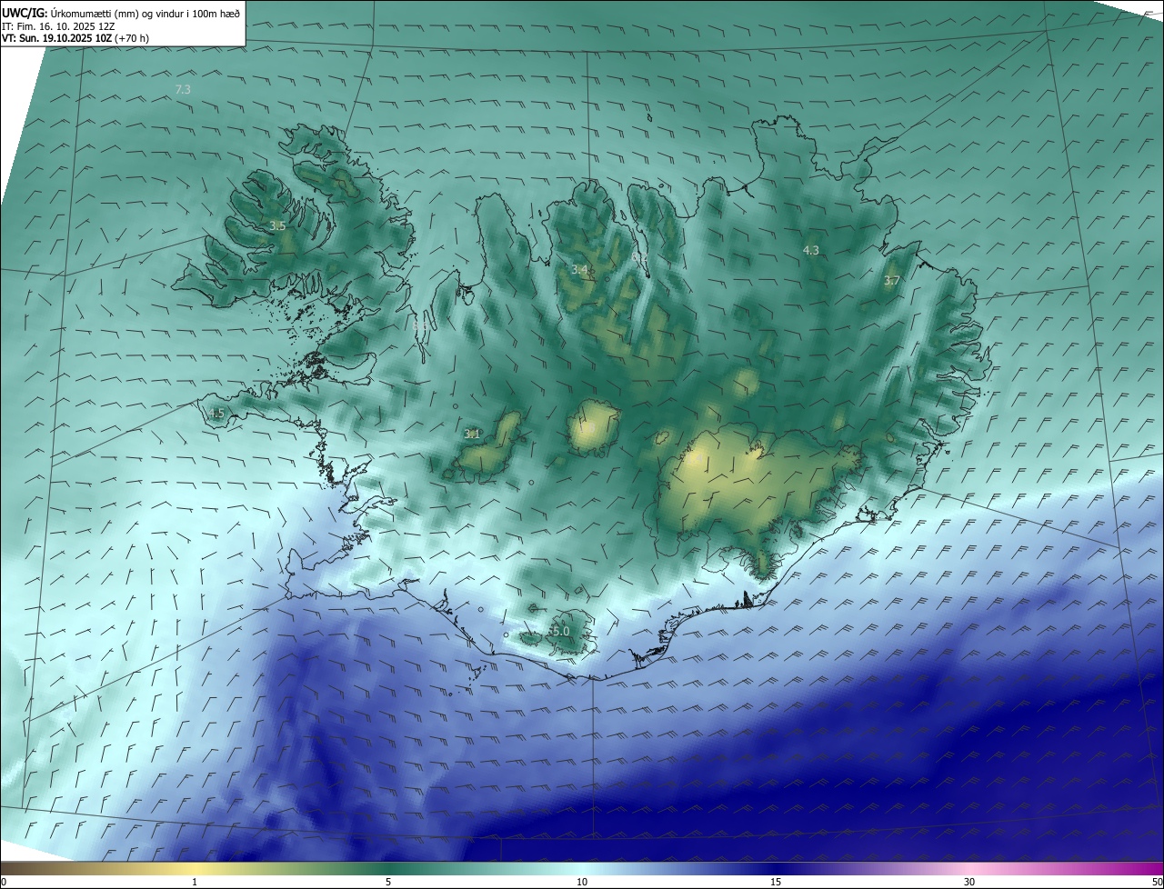Click the 'UWC/IG: Úrkomumætti (mm)' title line
This screenshot has height=889, width=1164.
click(x=121, y=12)
